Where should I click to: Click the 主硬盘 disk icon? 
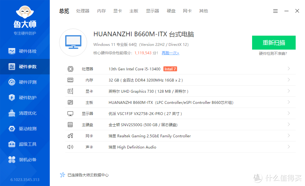point(70,125)
